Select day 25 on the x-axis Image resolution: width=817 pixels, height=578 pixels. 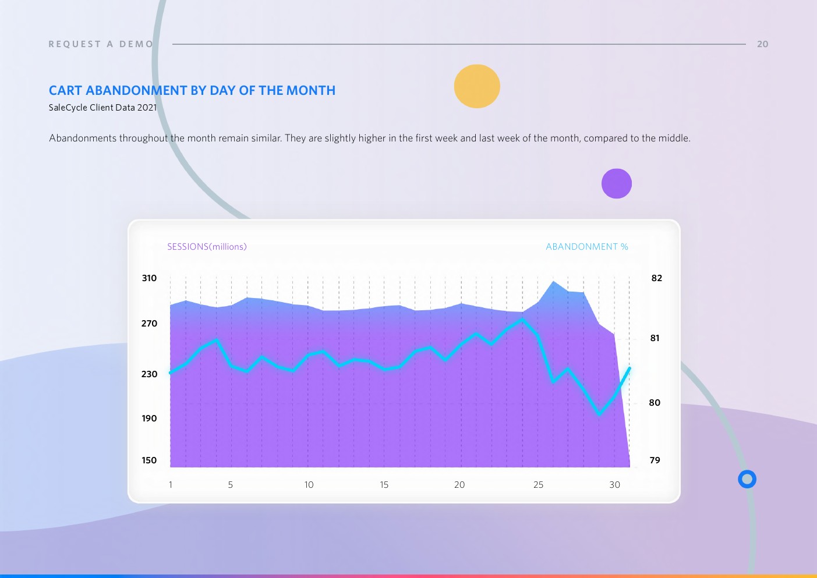pos(538,485)
